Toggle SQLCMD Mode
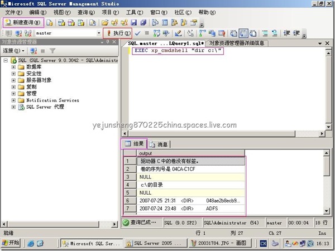This screenshot has height=251, width=335. (x=222, y=33)
